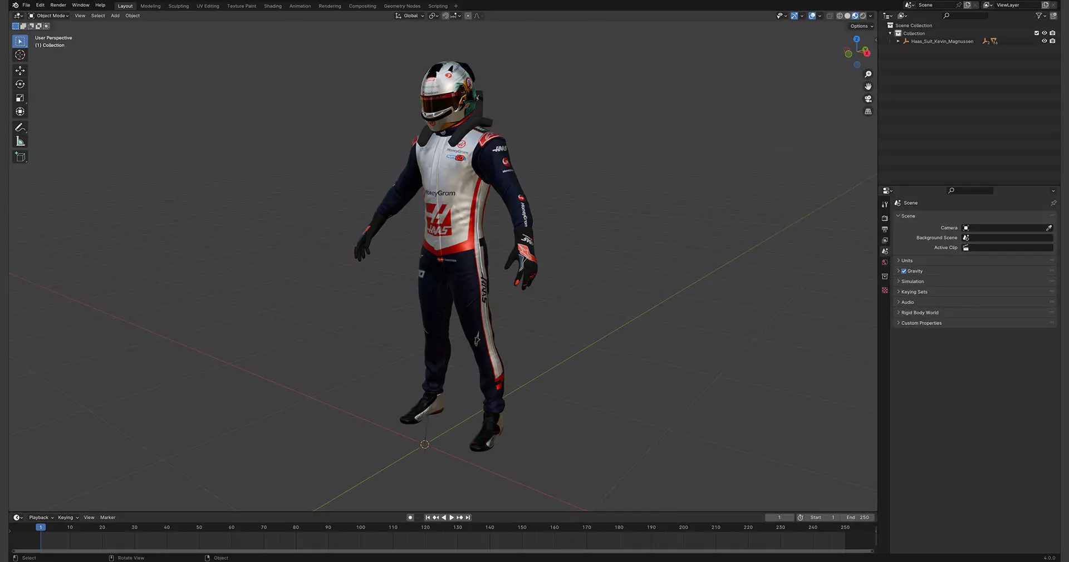Switch to material preview shading

pos(855,16)
